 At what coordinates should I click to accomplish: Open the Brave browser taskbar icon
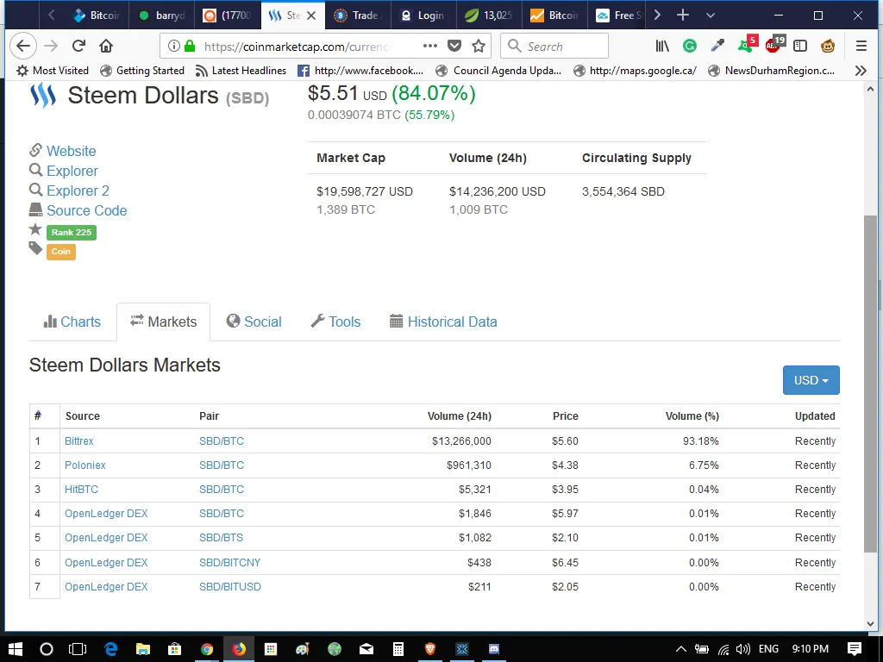pos(430,649)
